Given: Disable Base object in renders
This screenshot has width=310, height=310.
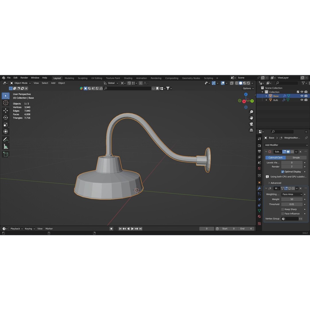Looking at the screenshot, I should click(306, 96).
